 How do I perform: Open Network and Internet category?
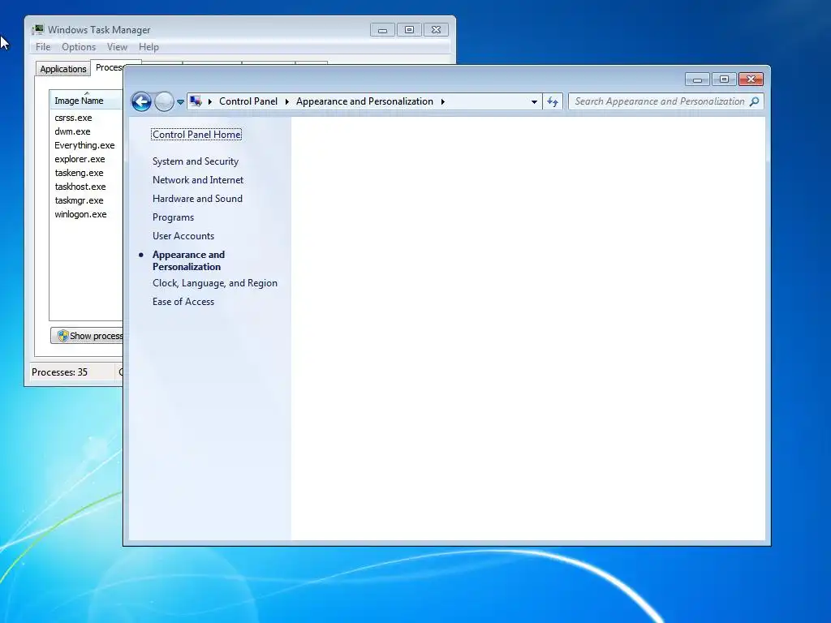click(x=198, y=179)
